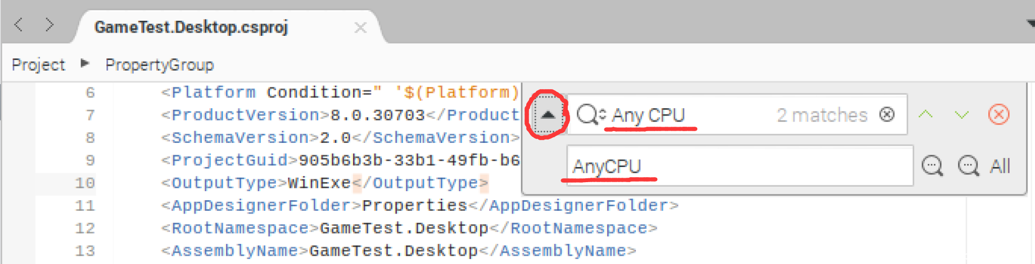Click the Project breadcrumb item

coord(38,65)
